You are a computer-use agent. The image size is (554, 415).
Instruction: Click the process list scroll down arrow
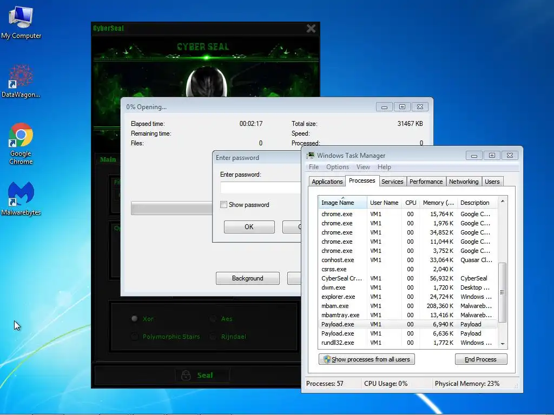(x=503, y=343)
